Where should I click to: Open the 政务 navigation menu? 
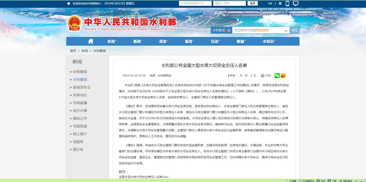[x=163, y=41]
